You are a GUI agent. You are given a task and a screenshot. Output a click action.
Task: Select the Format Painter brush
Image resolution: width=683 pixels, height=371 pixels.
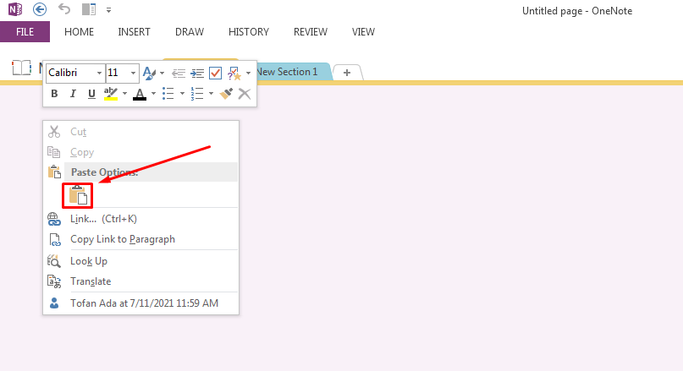pos(226,94)
